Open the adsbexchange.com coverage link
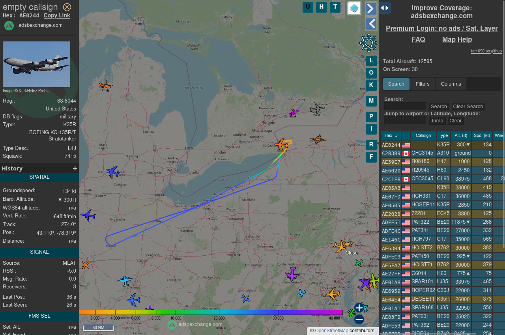Screen dimensions: 505x335 441,16
